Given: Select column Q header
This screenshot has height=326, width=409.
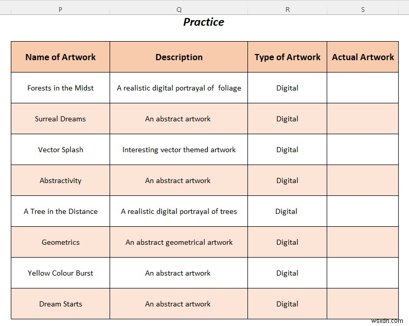Looking at the screenshot, I should pyautogui.click(x=179, y=10).
